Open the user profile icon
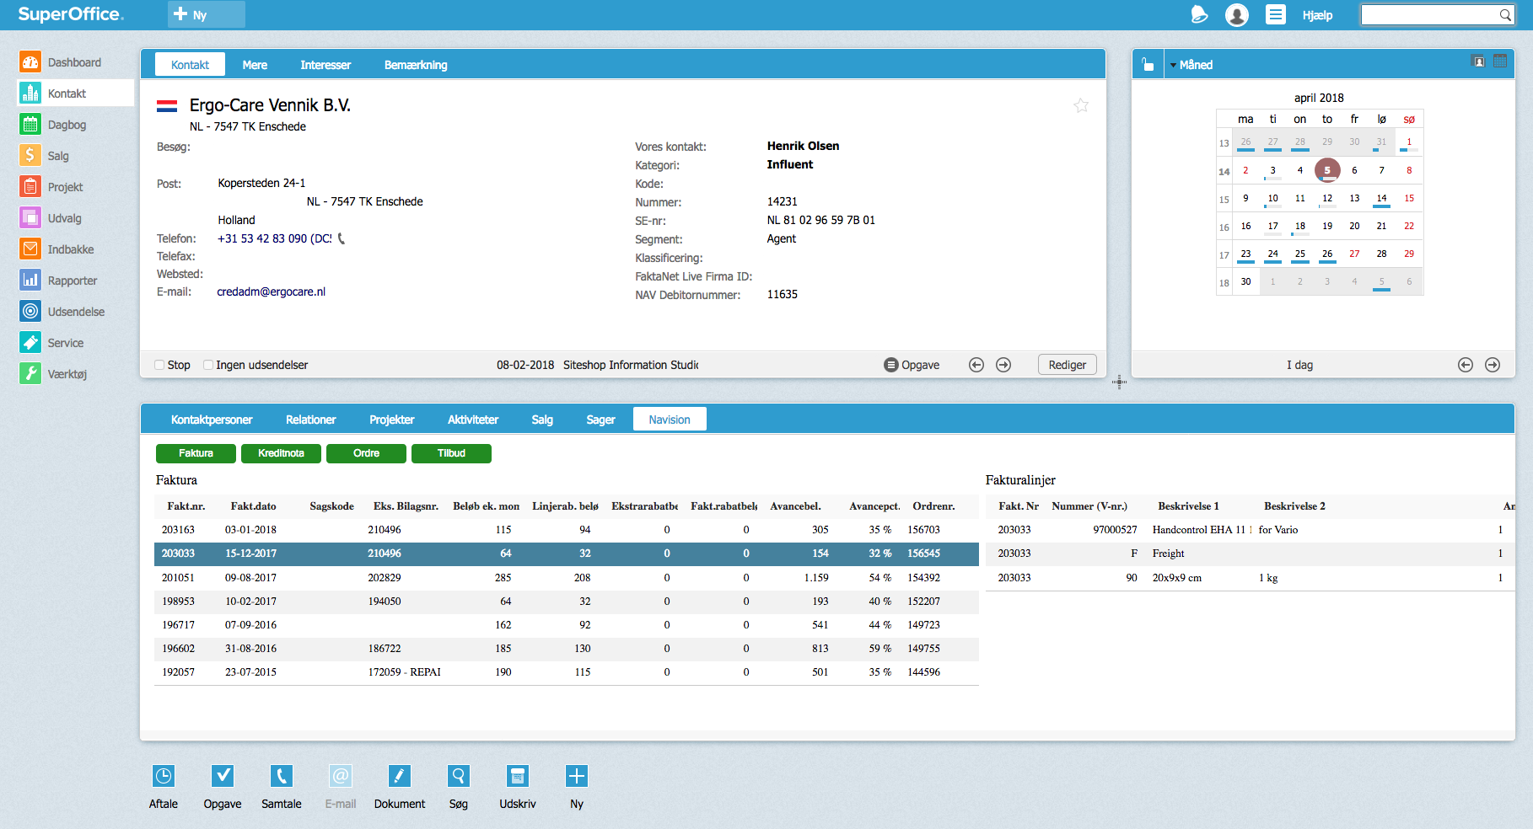Image resolution: width=1533 pixels, height=829 pixels. 1237,15
